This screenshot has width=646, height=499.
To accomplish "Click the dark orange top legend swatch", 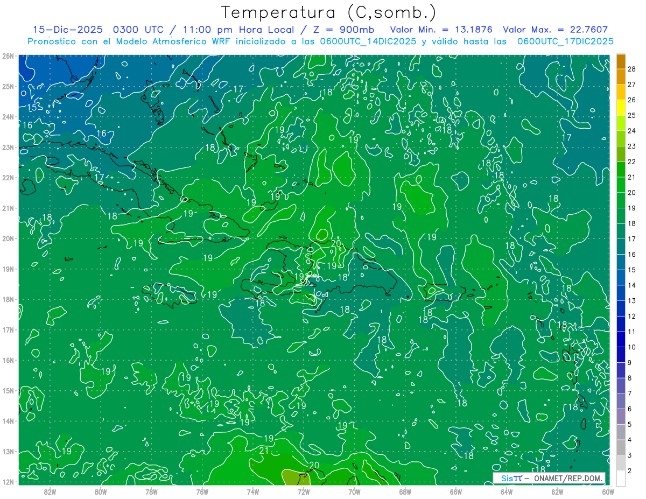I will click(621, 61).
